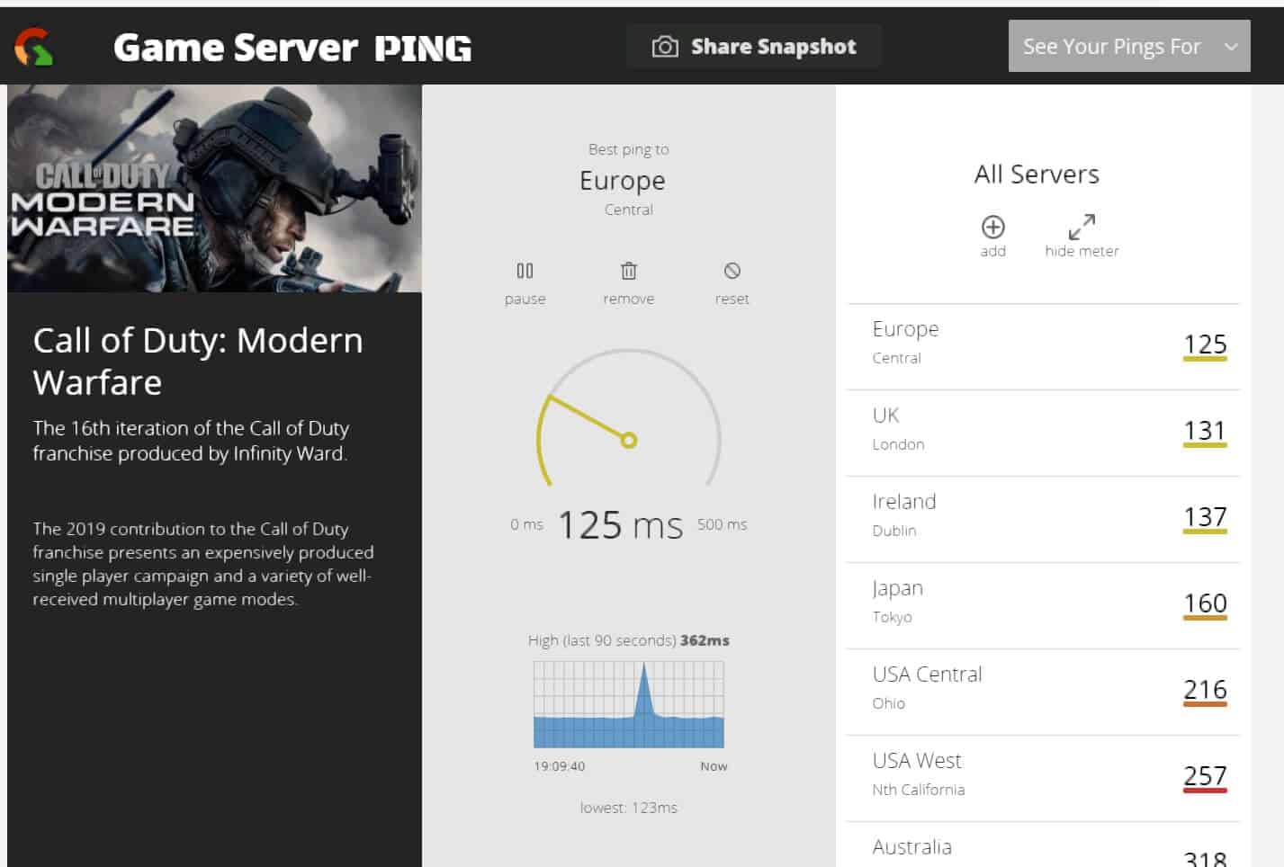Click the Now label under the graph

[x=714, y=766]
